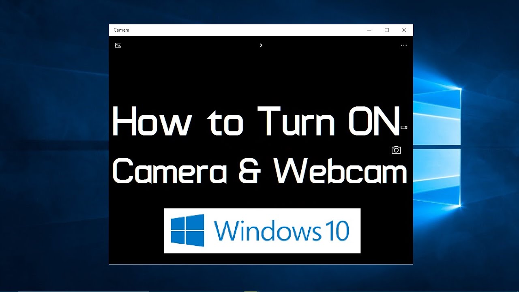The image size is (519, 292).
Task: Open the three-dot more options menu
Action: (x=404, y=45)
